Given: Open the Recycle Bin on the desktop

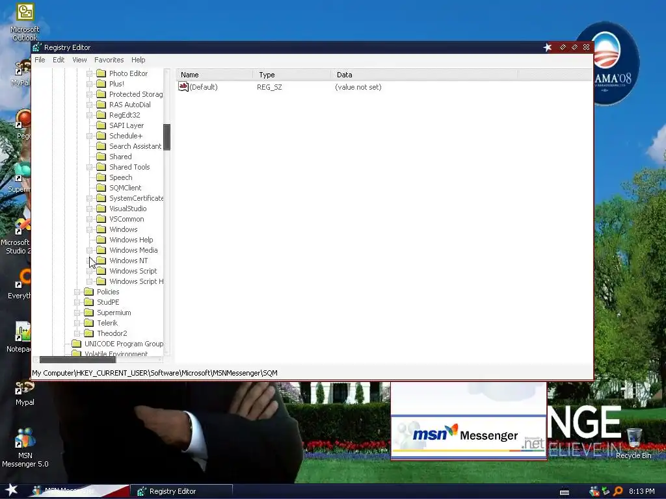Looking at the screenshot, I should coord(633,443).
